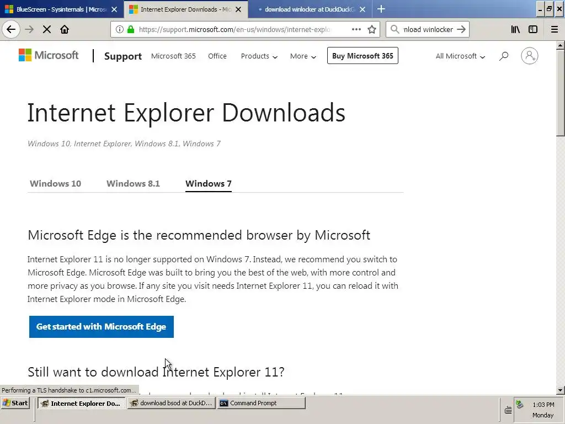The image size is (565, 424).
Task: Show site information via the info icon
Action: pyautogui.click(x=119, y=30)
